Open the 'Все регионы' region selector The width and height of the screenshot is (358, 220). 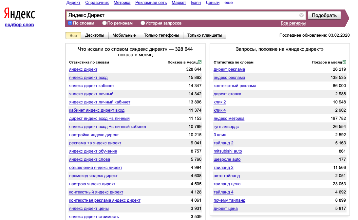click(x=293, y=23)
